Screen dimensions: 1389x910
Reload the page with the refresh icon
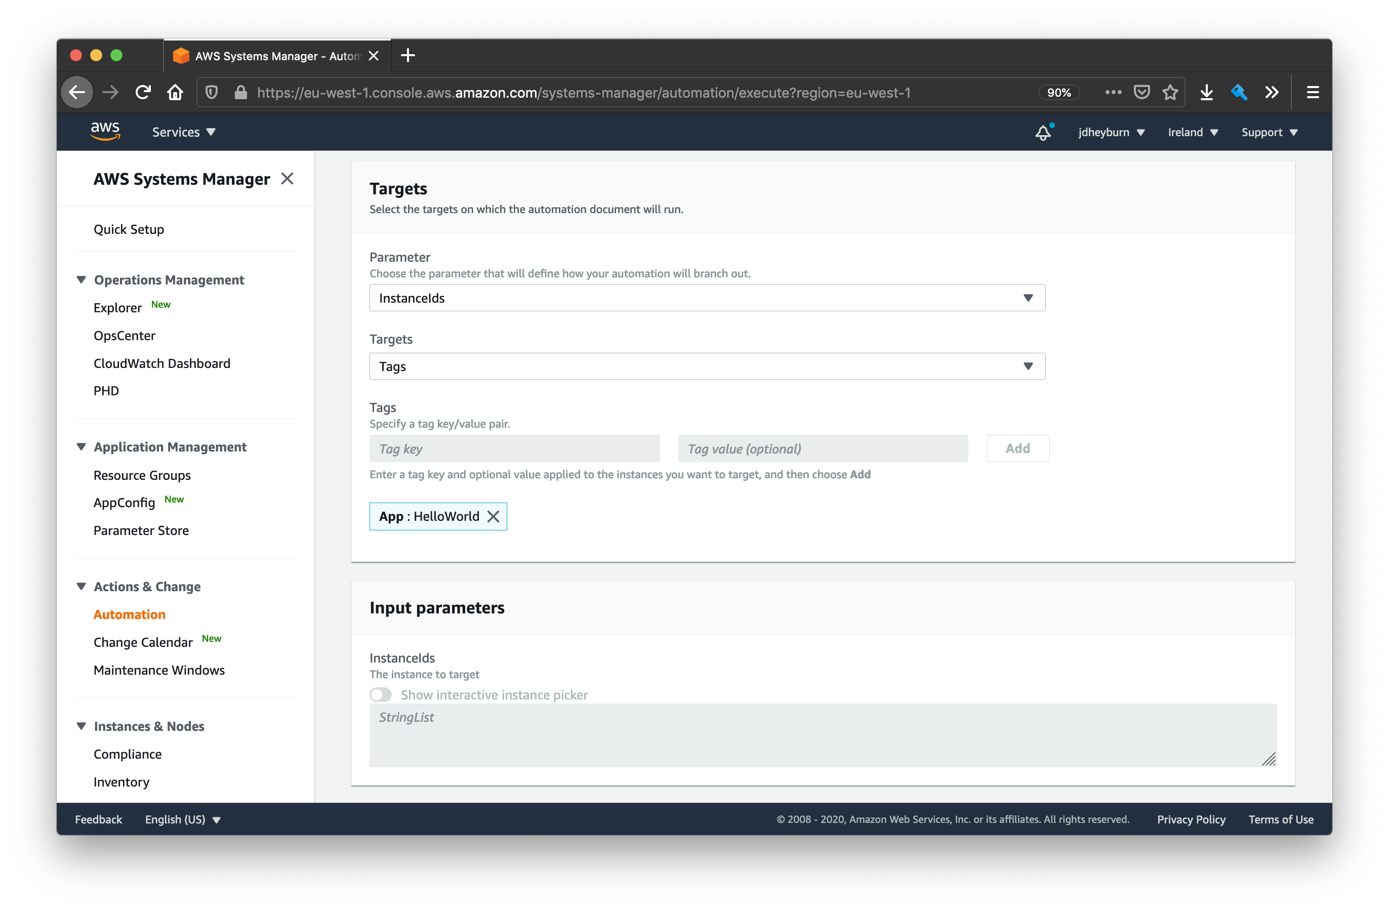click(x=143, y=92)
